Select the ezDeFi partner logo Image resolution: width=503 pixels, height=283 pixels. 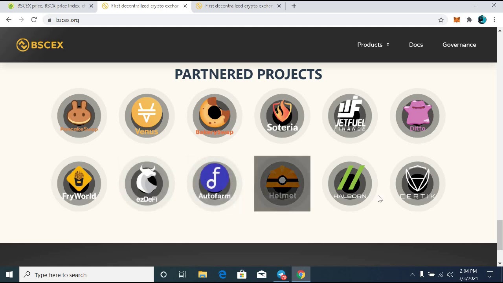(x=147, y=184)
